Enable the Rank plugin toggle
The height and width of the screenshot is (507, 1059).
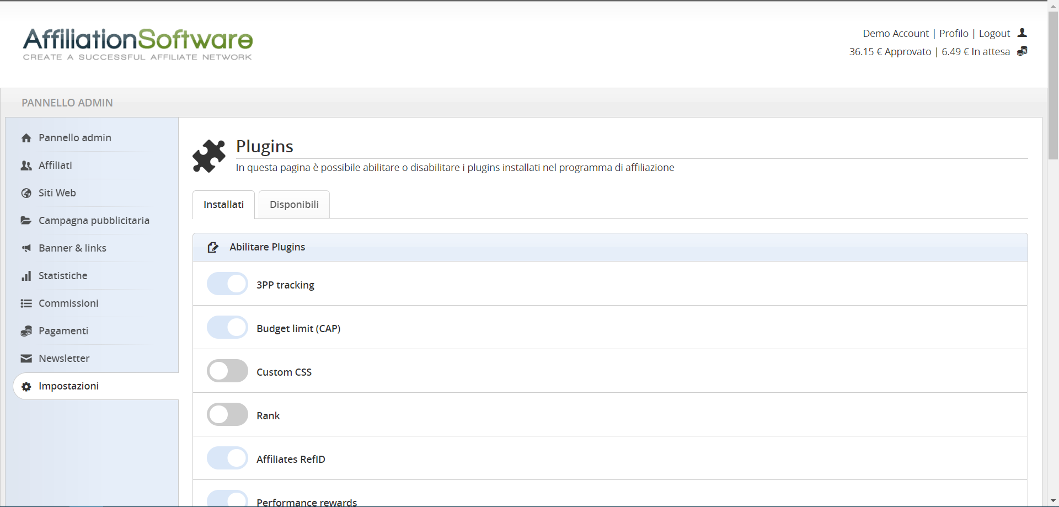[227, 415]
